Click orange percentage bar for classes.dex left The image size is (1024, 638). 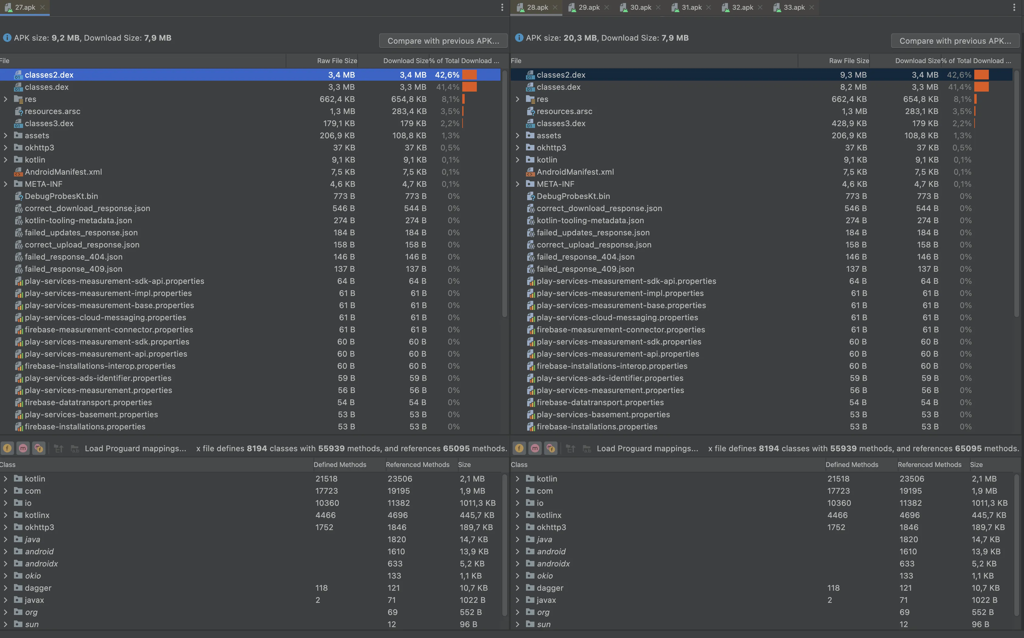pyautogui.click(x=469, y=87)
